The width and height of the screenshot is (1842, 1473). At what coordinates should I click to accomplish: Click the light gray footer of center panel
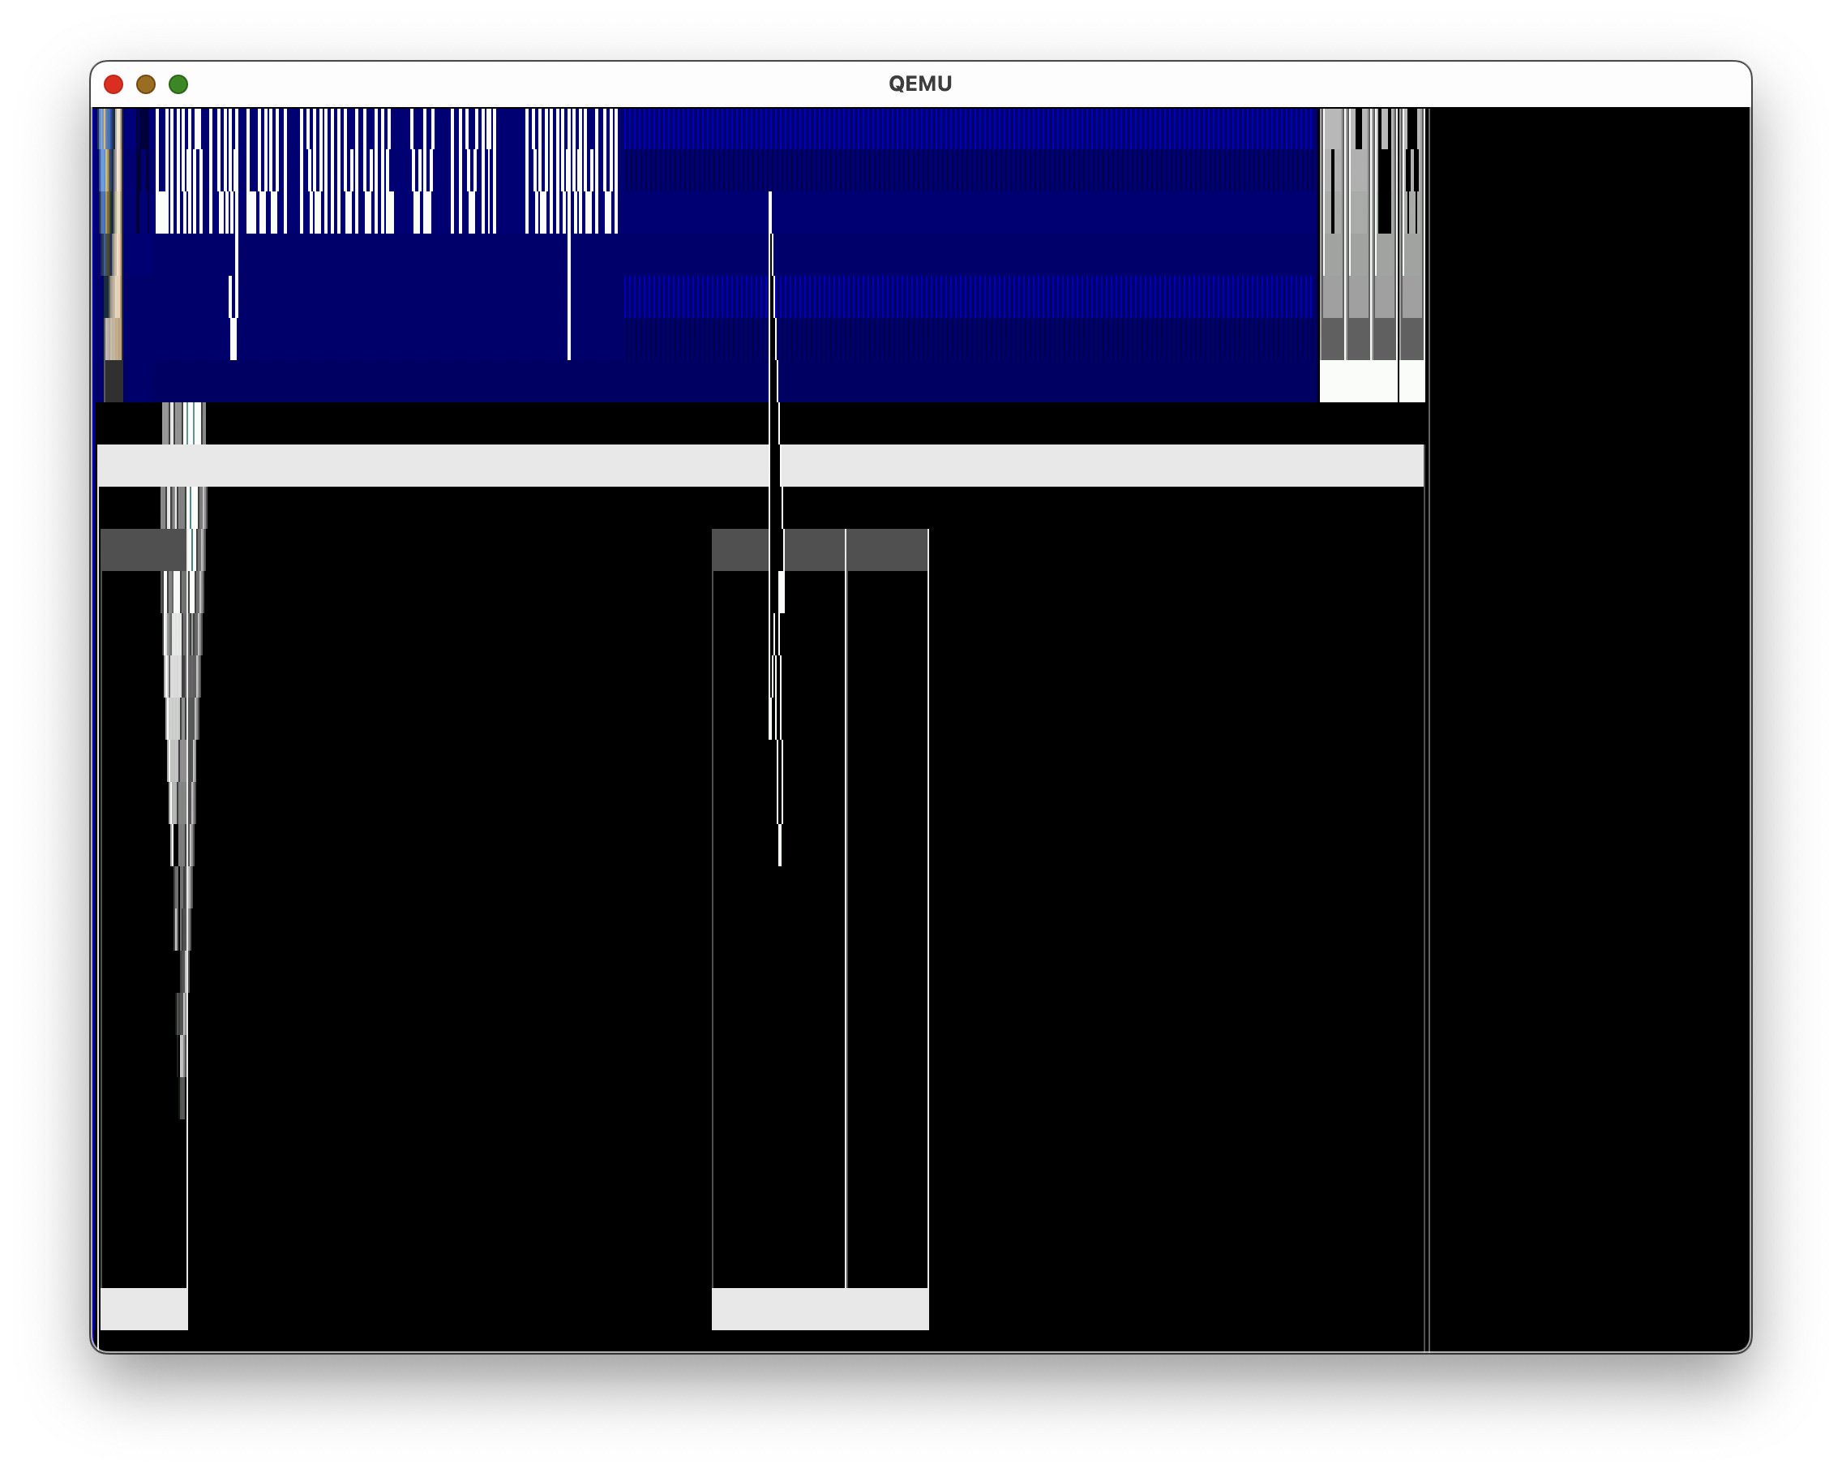820,1308
